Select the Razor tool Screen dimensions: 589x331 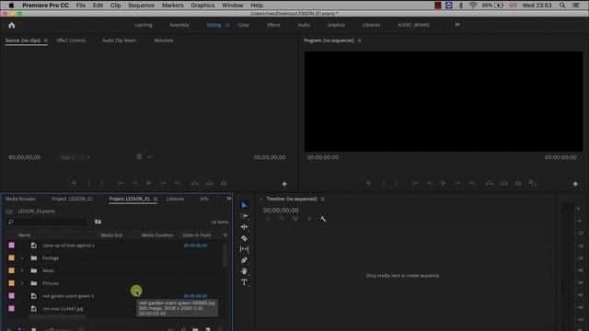244,238
